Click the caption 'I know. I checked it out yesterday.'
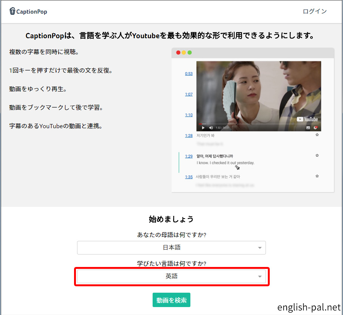This screenshot has width=343, height=315. 225,163
